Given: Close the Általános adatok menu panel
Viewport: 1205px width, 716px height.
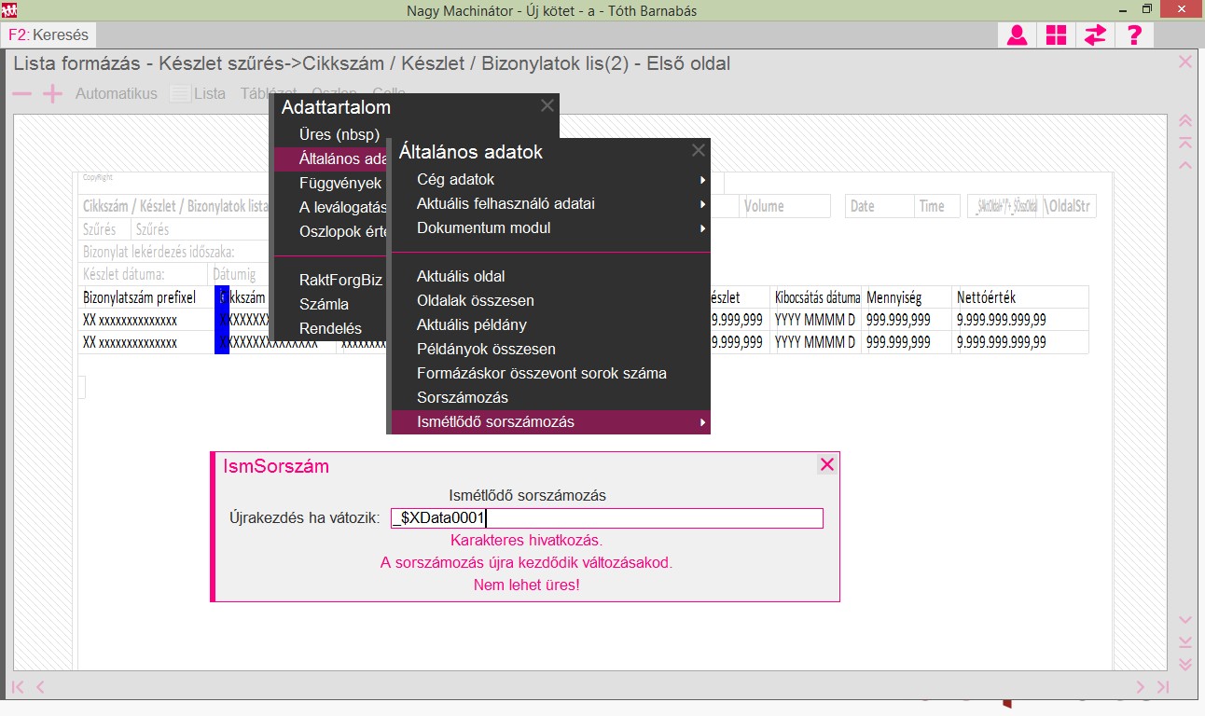Looking at the screenshot, I should click(x=698, y=150).
